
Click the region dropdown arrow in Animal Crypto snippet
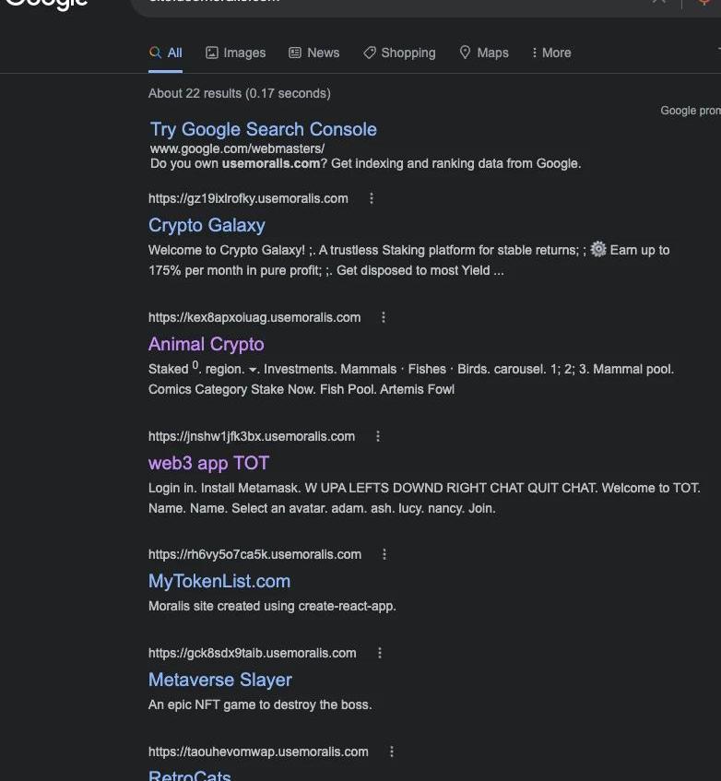[x=253, y=370]
